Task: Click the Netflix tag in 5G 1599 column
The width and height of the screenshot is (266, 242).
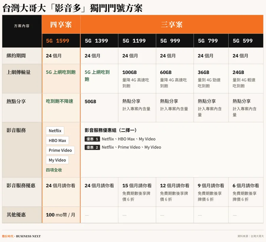Action: point(55,130)
